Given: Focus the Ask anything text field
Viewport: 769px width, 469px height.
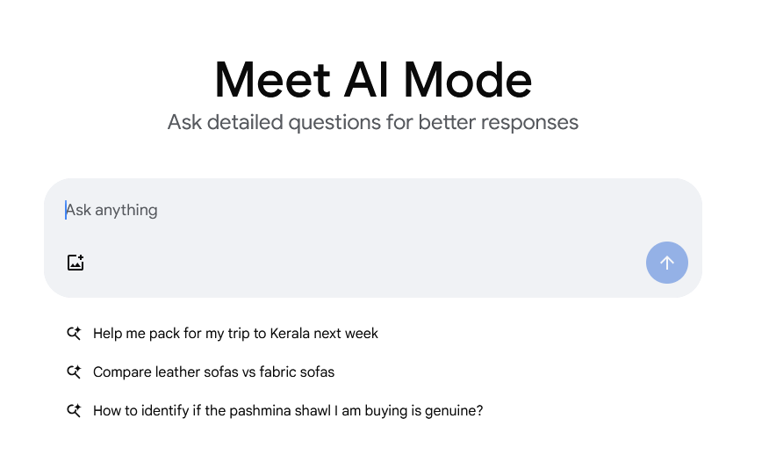Looking at the screenshot, I should click(351, 211).
